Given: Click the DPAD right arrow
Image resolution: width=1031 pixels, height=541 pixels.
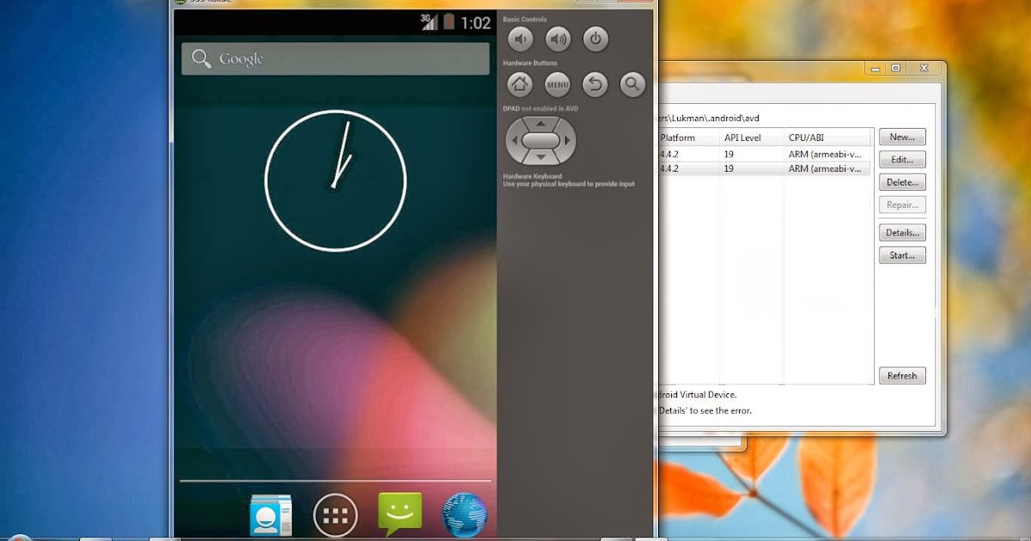Looking at the screenshot, I should click(568, 140).
